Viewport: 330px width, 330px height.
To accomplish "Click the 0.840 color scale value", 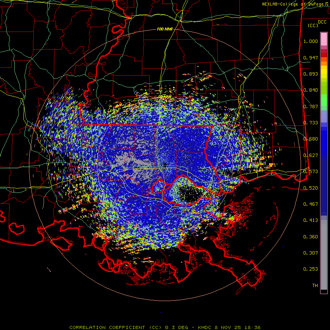I will click(x=311, y=90).
